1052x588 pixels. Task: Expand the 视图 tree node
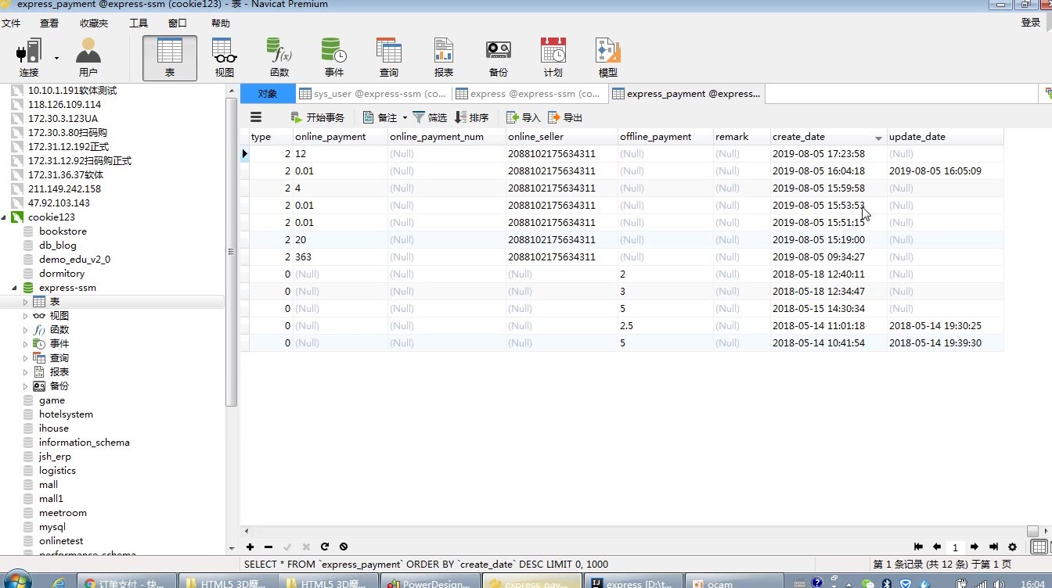click(25, 316)
